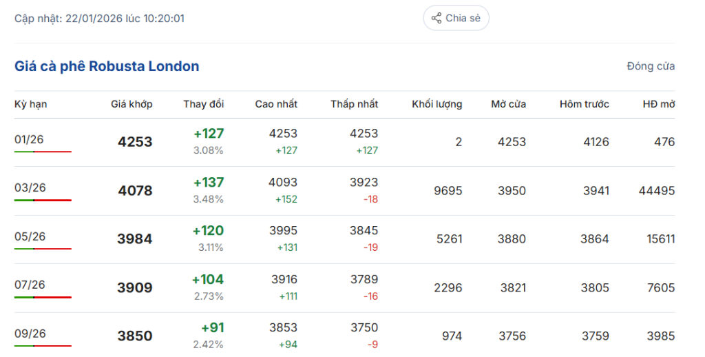Click the HĐ mở column header
The height and width of the screenshot is (357, 705).
659,104
